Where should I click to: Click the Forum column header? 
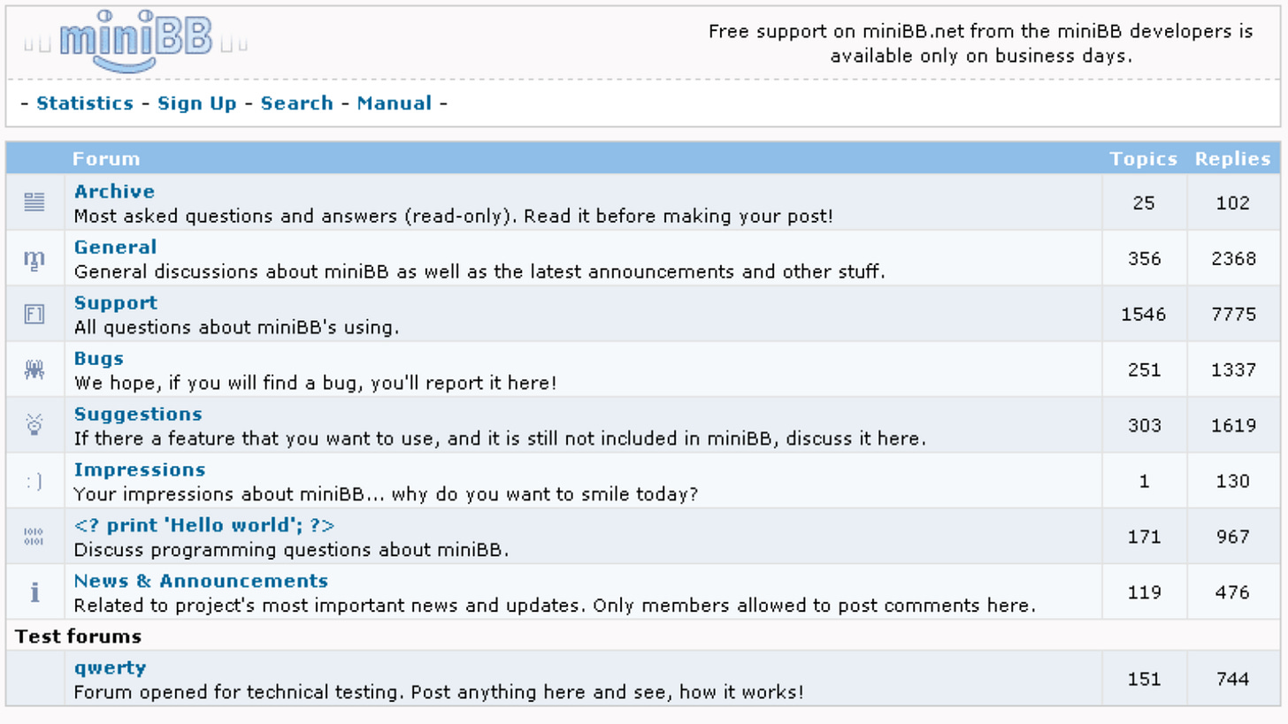[106, 159]
